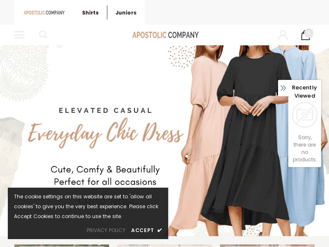Click the cart item count badge
329x247 pixels.
click(309, 33)
